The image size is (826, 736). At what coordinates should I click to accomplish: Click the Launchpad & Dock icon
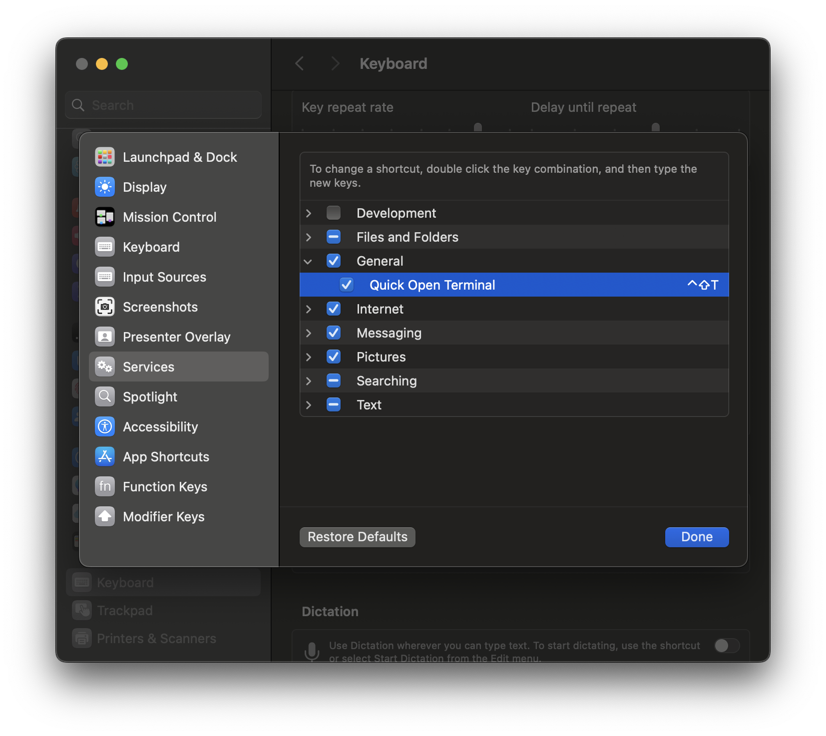(105, 157)
